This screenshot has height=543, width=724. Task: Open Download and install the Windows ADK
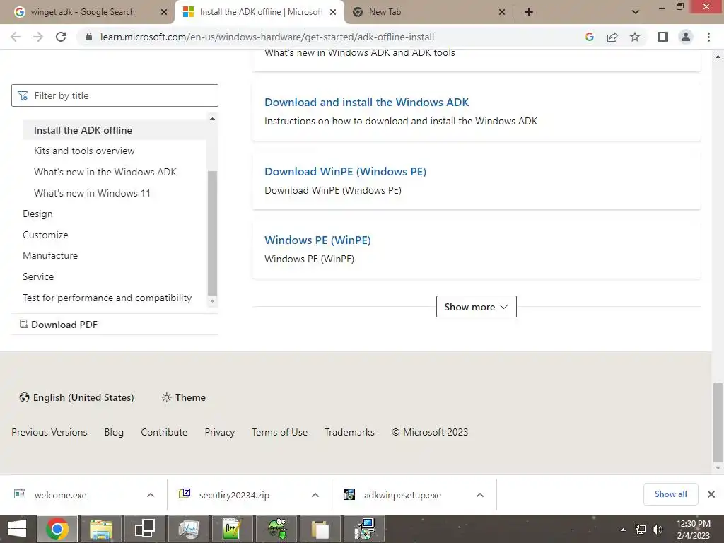click(x=367, y=102)
